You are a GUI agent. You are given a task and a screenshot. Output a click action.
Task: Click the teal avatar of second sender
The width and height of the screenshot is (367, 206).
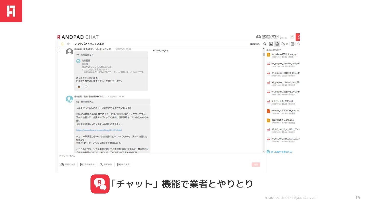(x=70, y=99)
